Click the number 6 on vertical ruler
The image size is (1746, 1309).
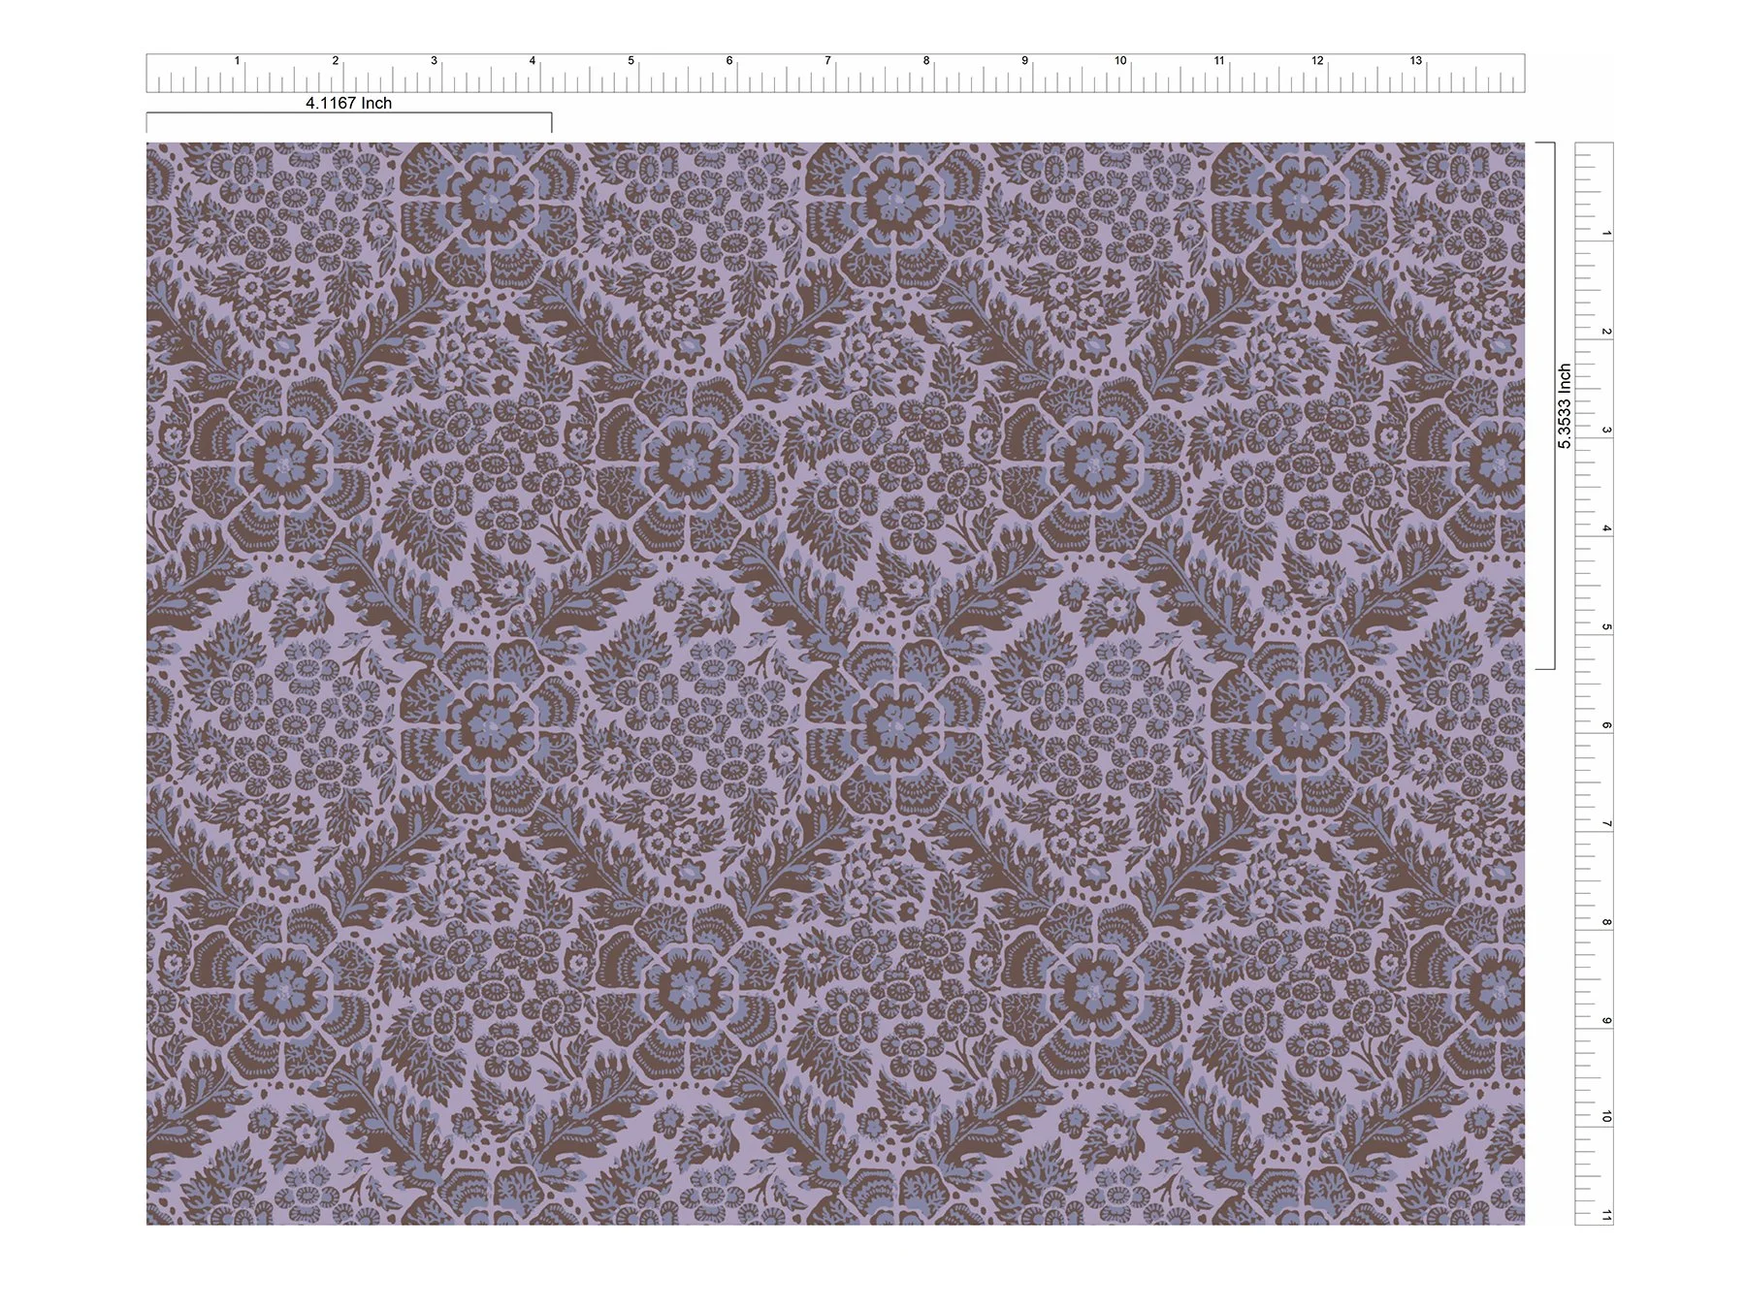(x=1606, y=725)
